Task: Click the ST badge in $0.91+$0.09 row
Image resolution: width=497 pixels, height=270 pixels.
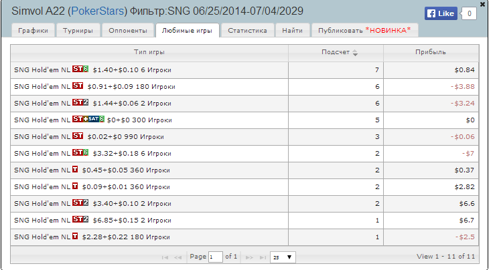Action: point(78,86)
